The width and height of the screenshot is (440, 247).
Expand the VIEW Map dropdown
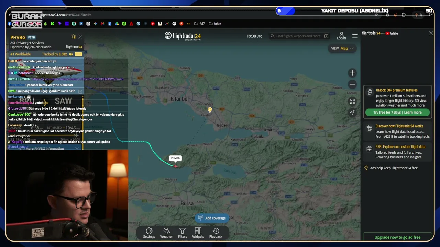pos(342,48)
